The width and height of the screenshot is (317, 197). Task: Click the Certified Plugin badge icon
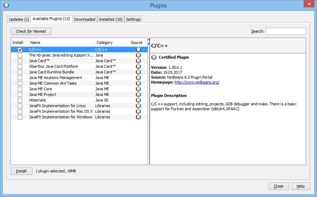[x=154, y=57]
